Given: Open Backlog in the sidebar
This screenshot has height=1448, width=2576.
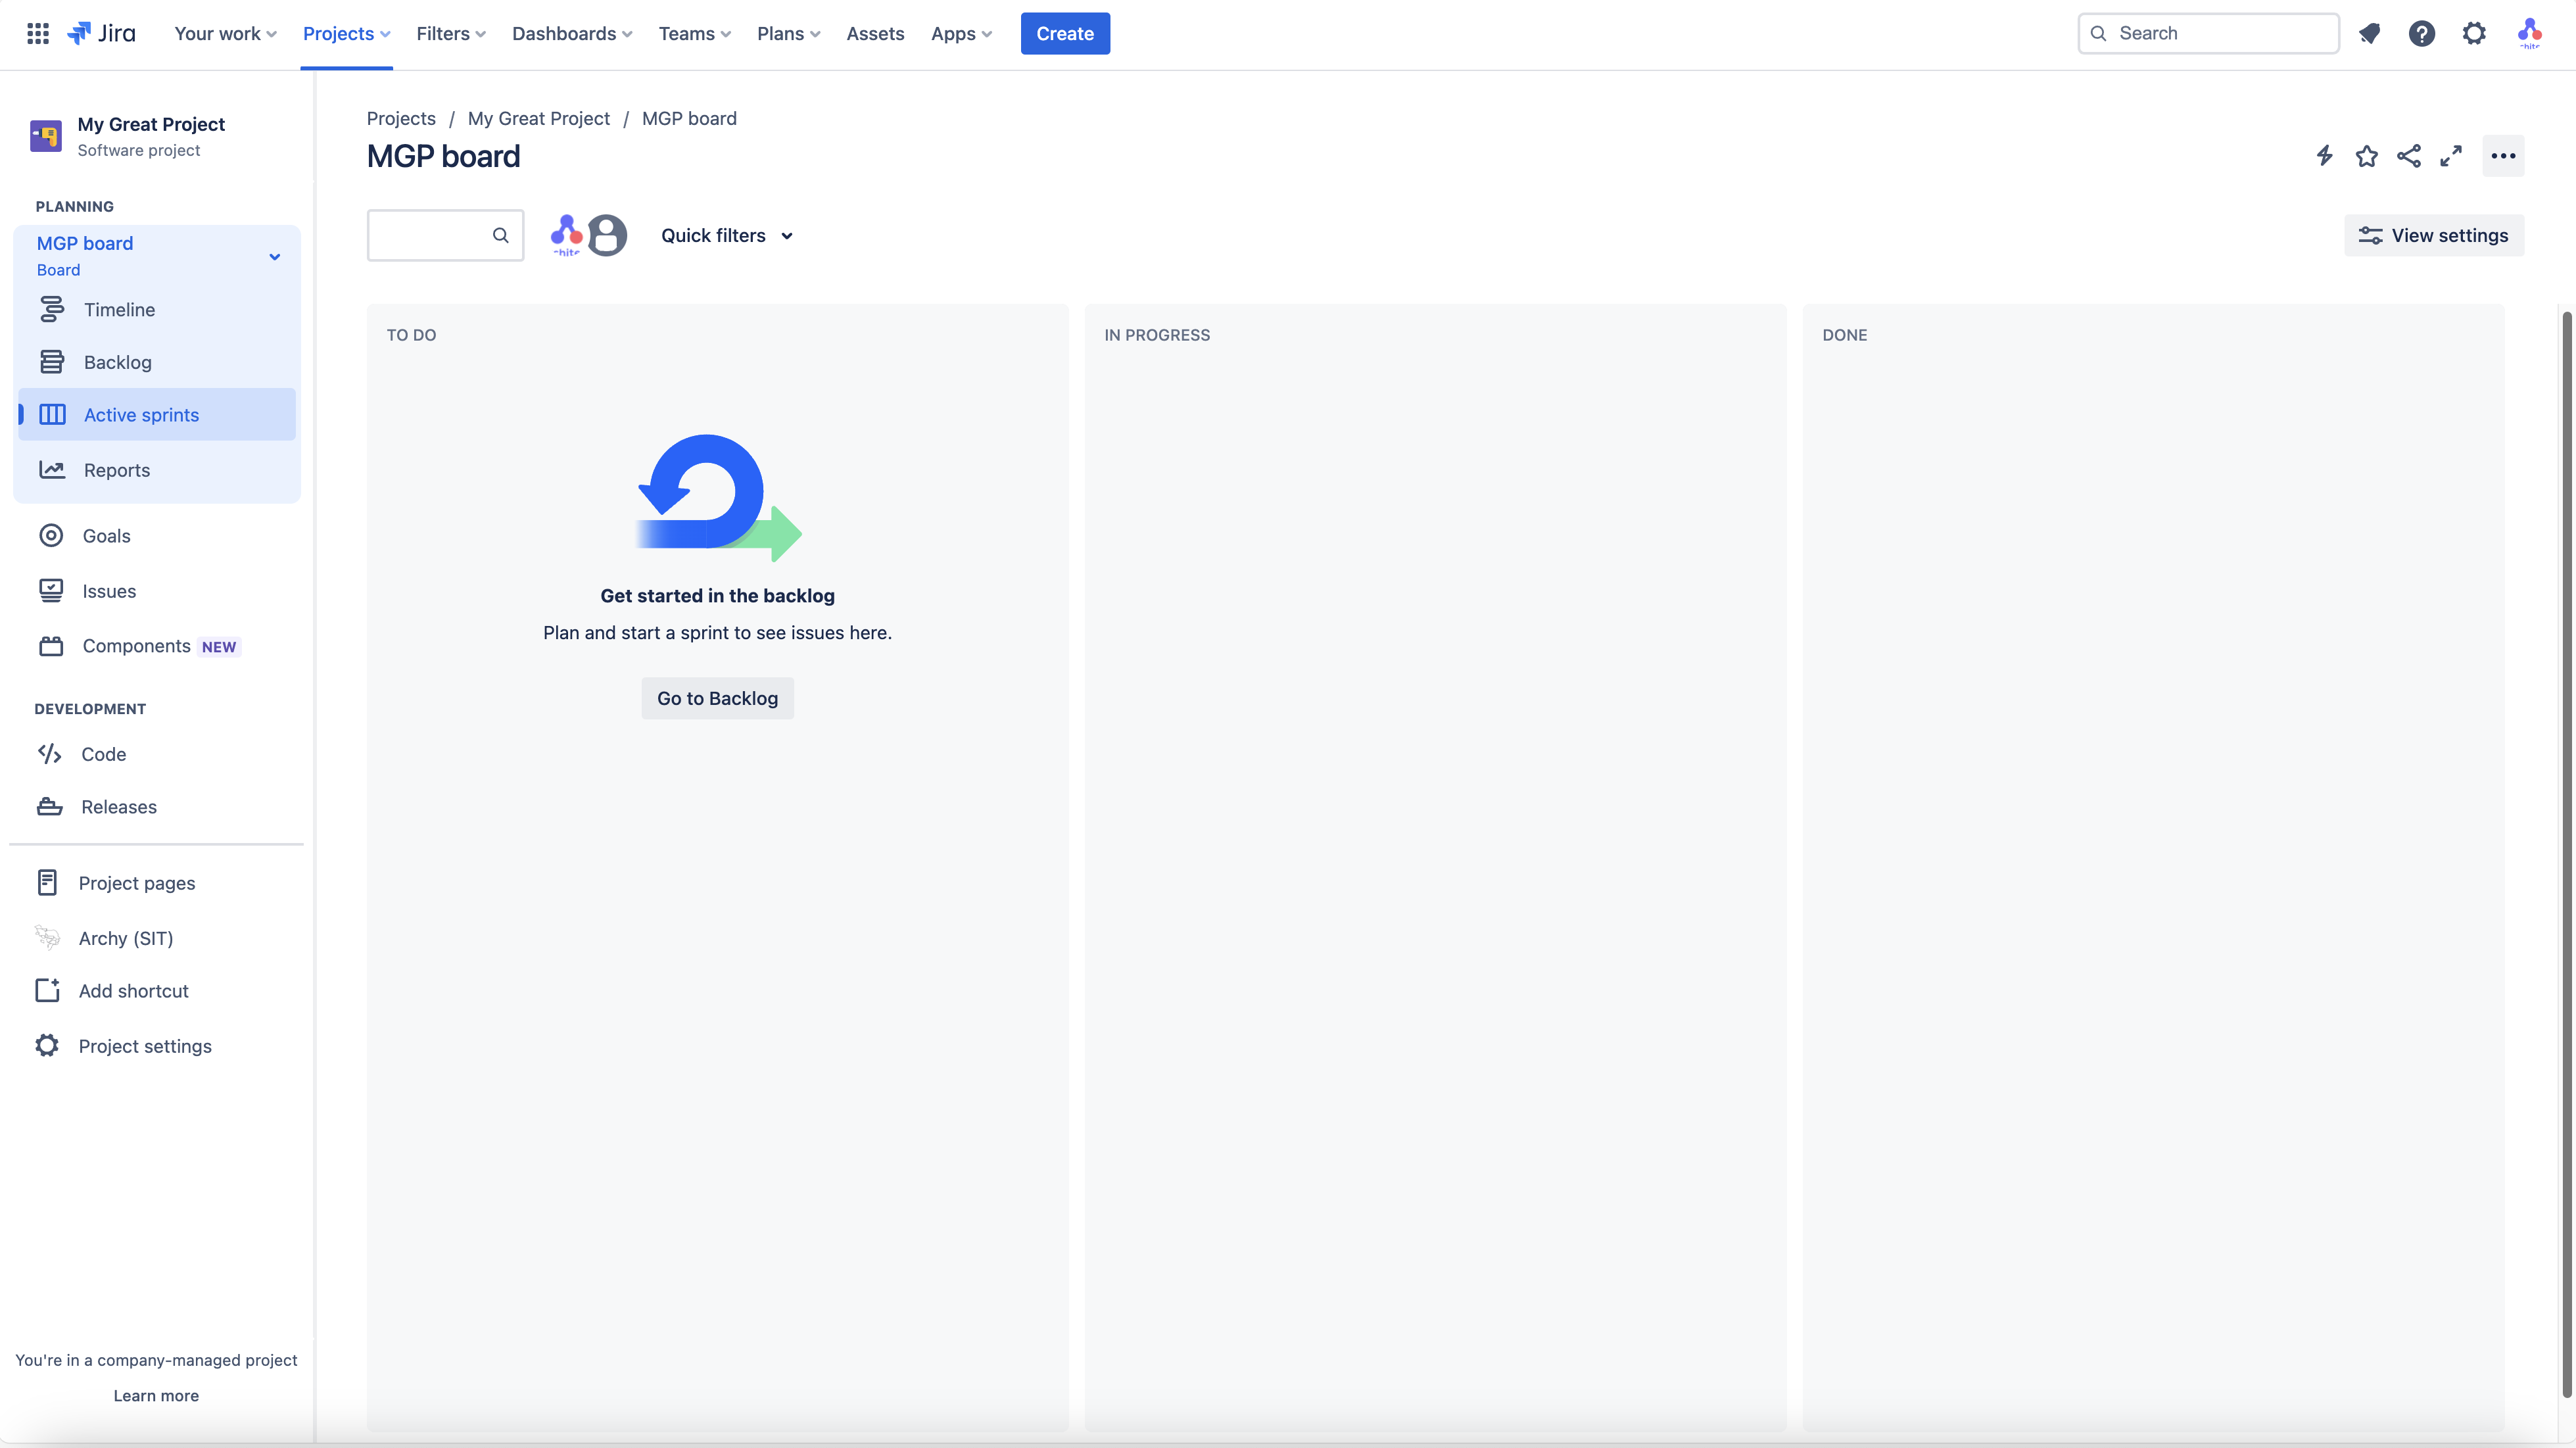Looking at the screenshot, I should point(117,362).
